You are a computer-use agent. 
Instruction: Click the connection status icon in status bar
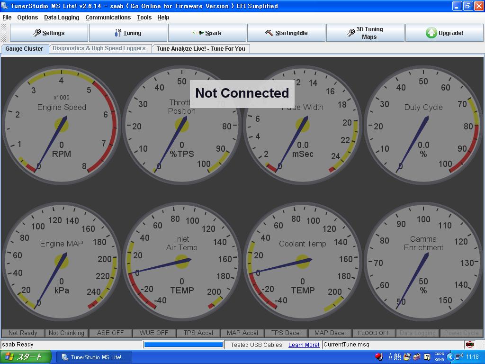469,345
